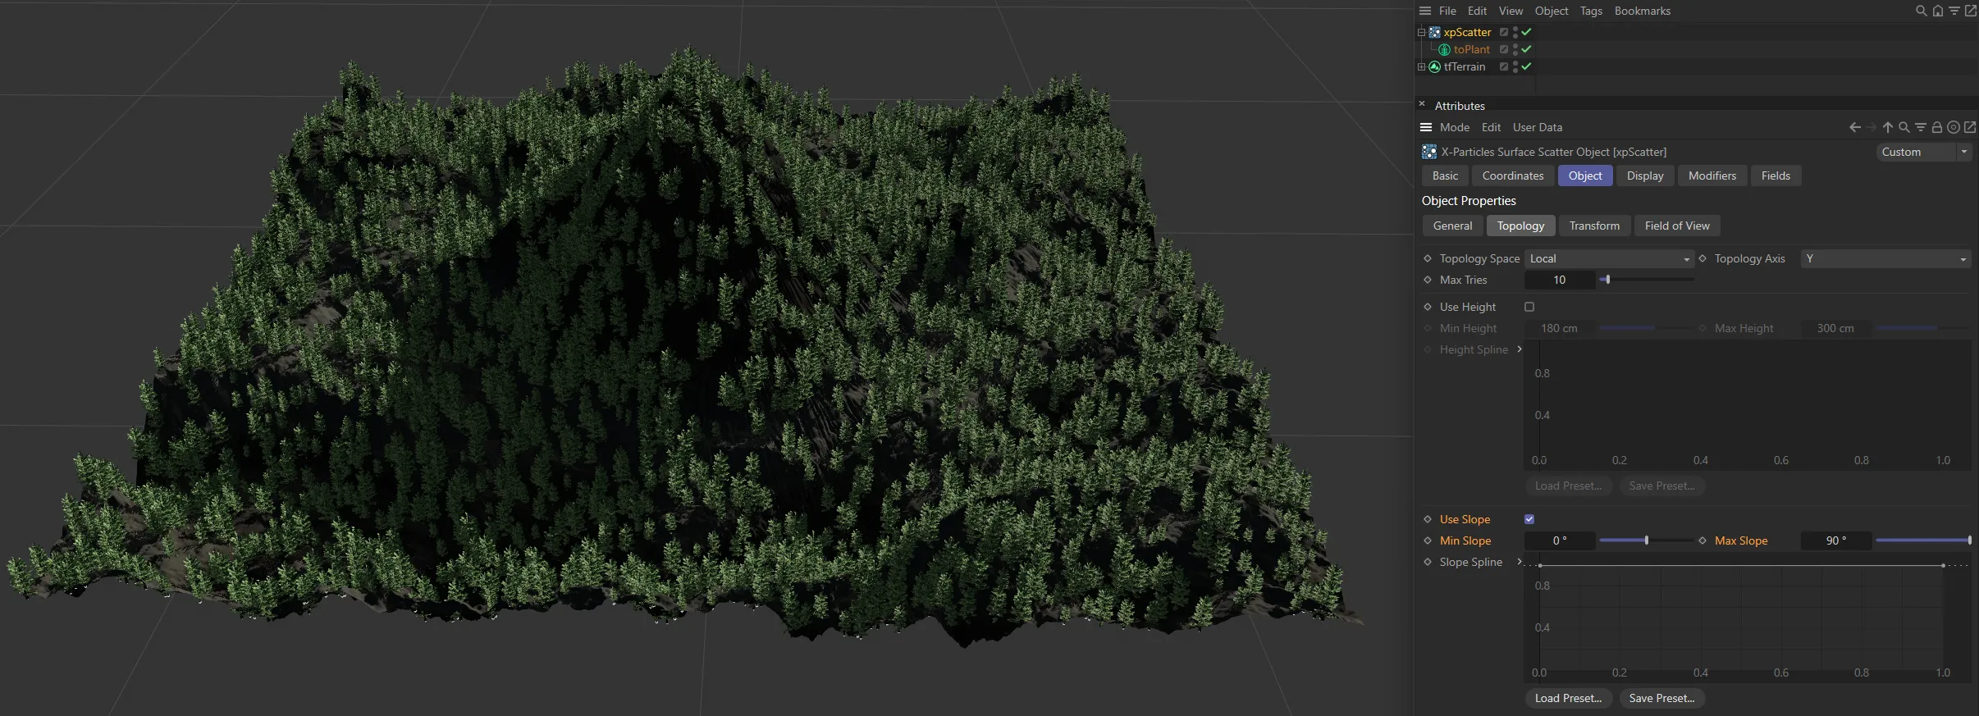Viewport: 1979px width, 716px height.
Task: Click the Attributes filter icon
Action: click(x=1921, y=127)
